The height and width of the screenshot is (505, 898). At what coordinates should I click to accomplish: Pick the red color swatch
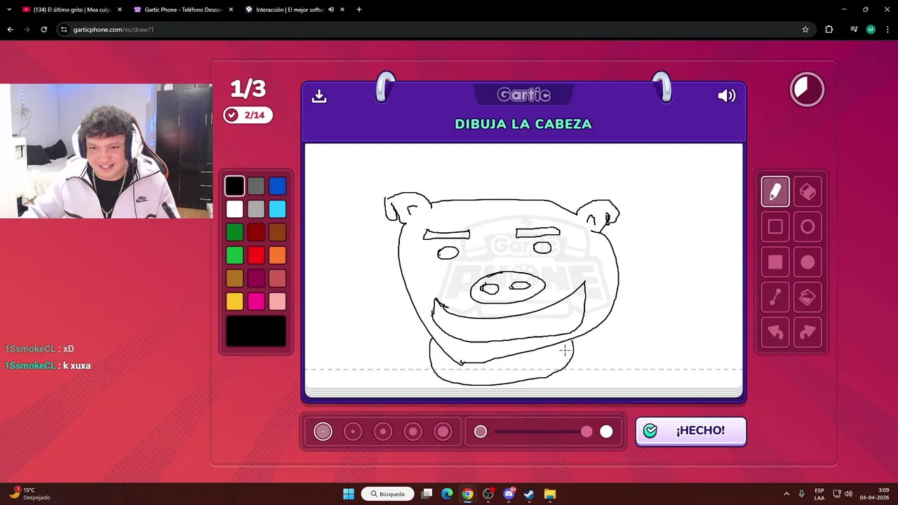pyautogui.click(x=256, y=255)
